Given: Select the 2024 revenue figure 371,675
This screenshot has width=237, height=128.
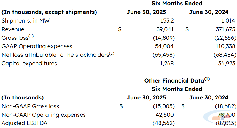Looking at the screenshot, I should pos(225,29).
